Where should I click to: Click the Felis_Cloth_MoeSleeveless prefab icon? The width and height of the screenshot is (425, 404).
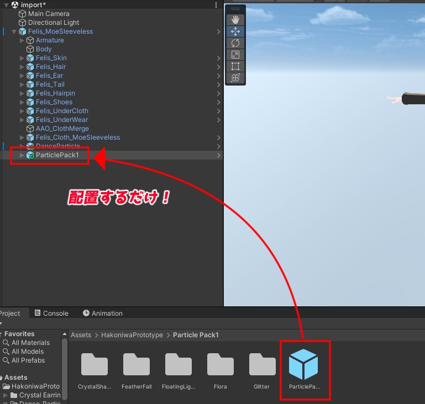[30, 137]
